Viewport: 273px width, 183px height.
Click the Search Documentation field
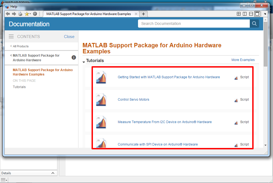(194, 24)
